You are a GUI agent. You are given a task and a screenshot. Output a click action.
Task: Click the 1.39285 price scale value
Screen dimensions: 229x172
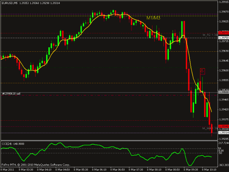[224, 139]
